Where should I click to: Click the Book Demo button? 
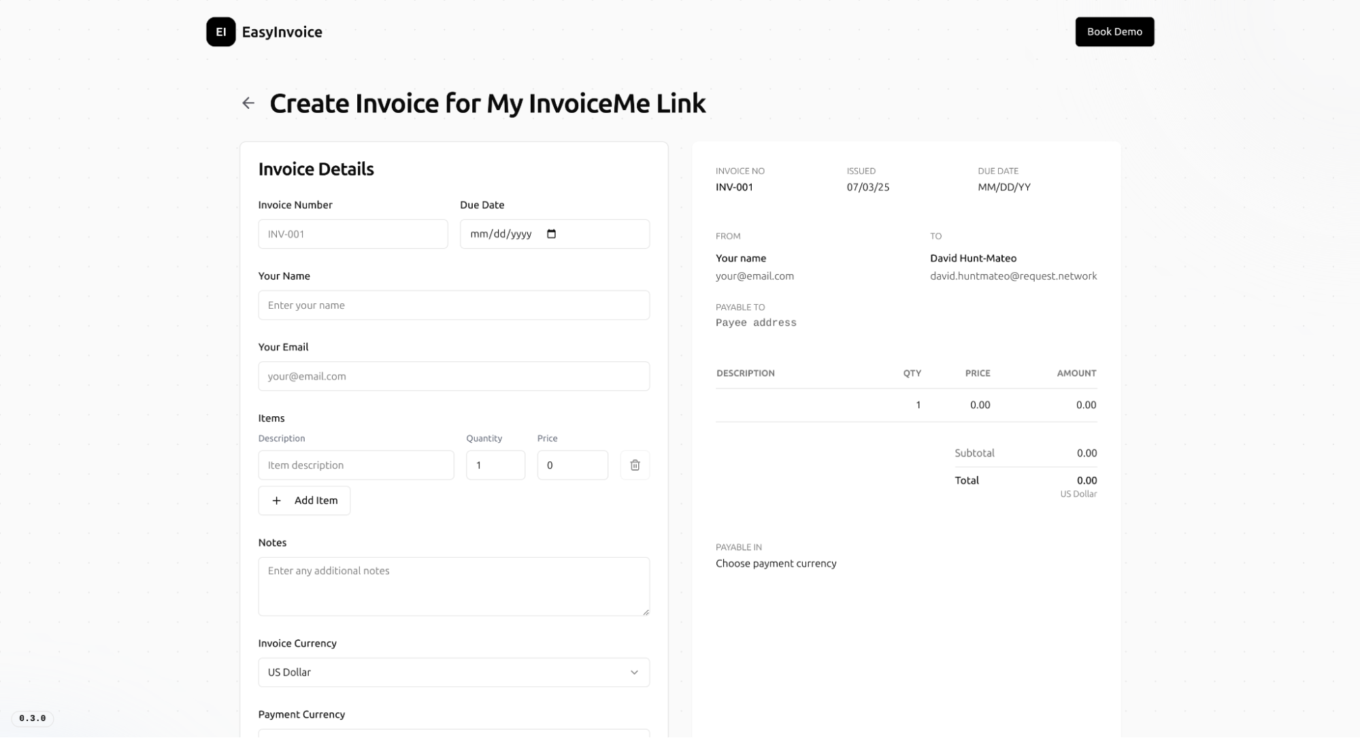coord(1114,32)
